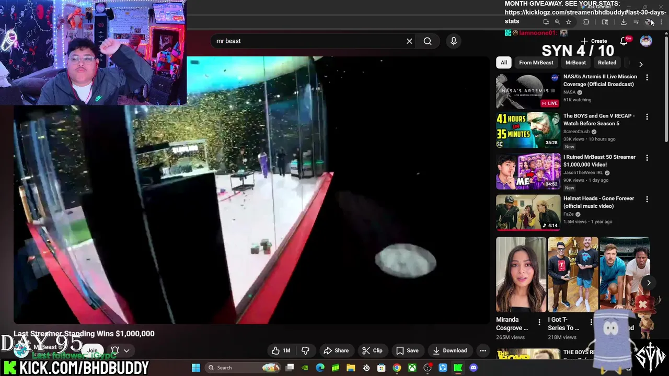Open Xbox app from taskbar

(x=412, y=368)
